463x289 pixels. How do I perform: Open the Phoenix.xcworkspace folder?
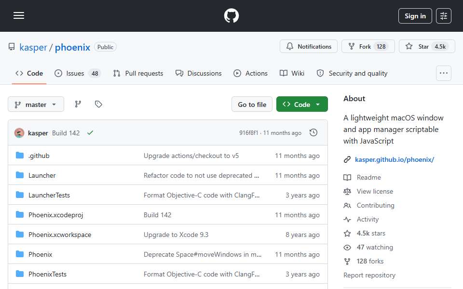point(60,235)
